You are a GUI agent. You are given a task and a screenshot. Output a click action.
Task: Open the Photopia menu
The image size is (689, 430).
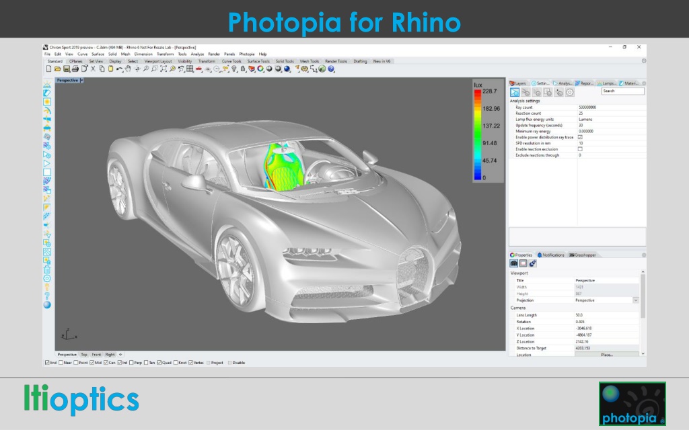246,54
